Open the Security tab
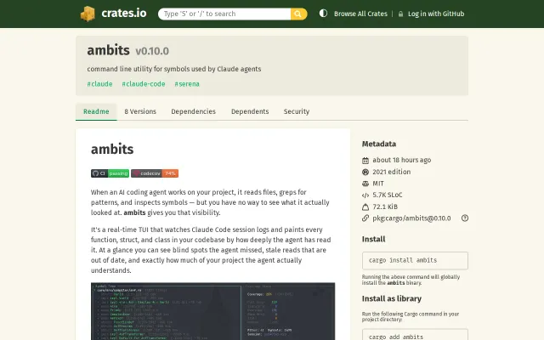The image size is (544, 340). (x=297, y=111)
